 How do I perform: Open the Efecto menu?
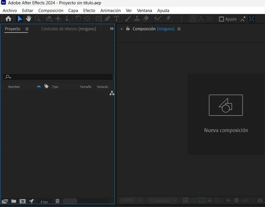[89, 10]
